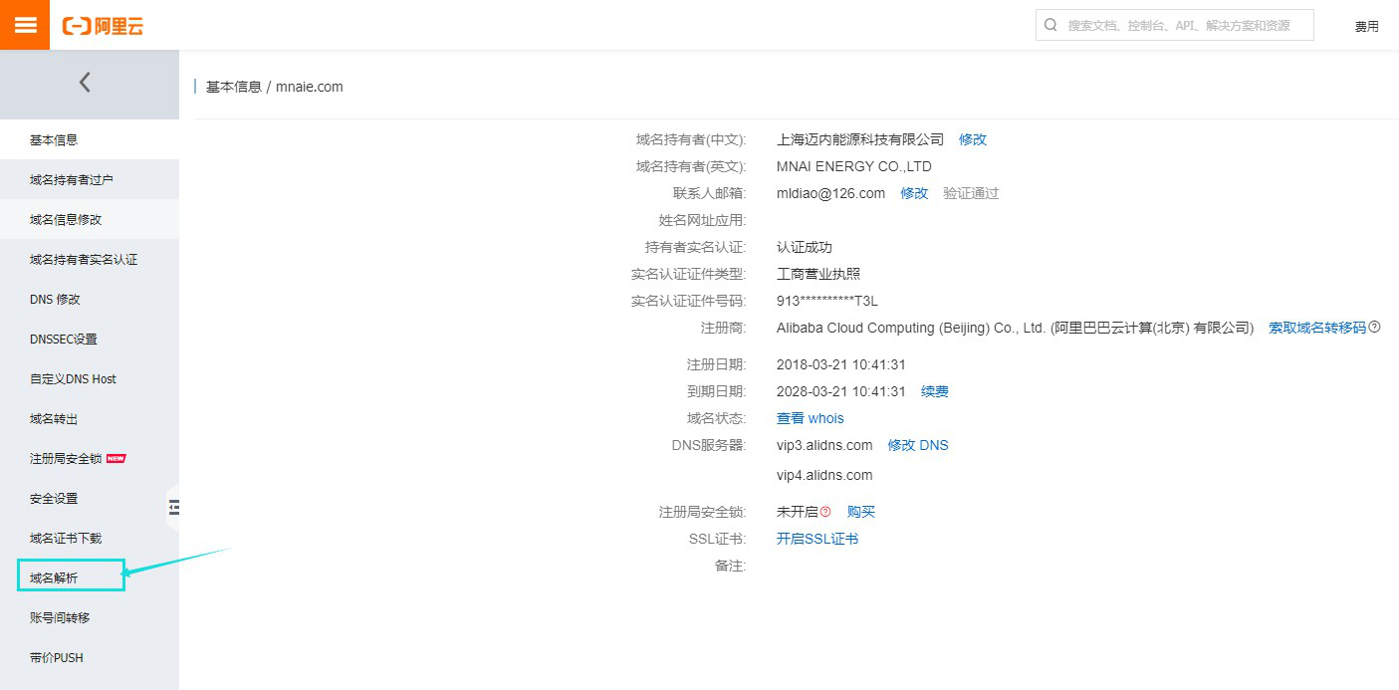This screenshot has width=1399, height=690.
Task: Open 域名信息修改 sidebar item
Action: pos(90,219)
